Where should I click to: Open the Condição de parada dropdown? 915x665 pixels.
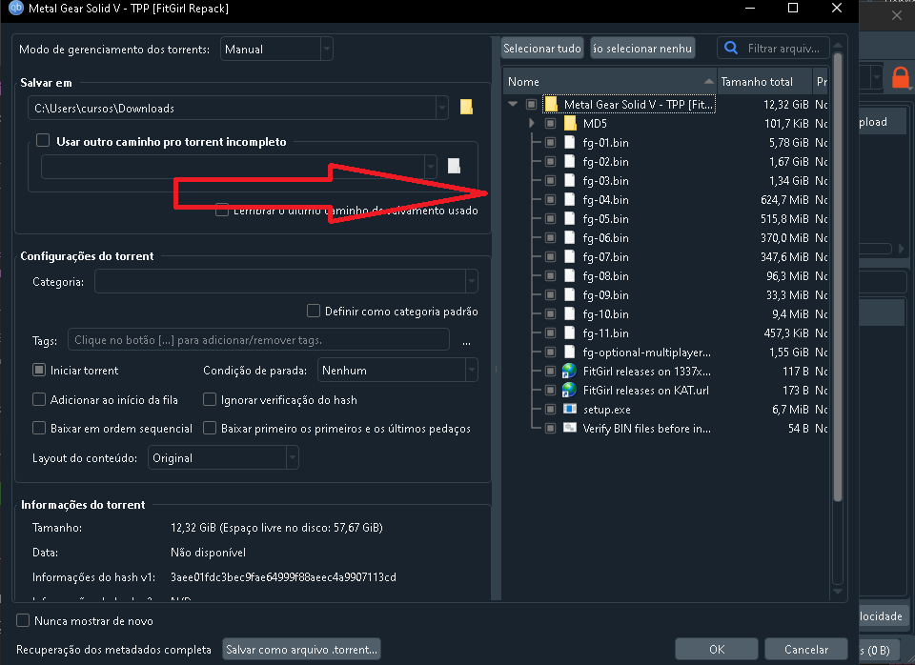397,371
